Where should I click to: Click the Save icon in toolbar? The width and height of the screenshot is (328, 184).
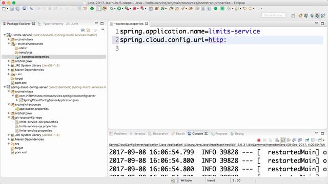(12, 9)
